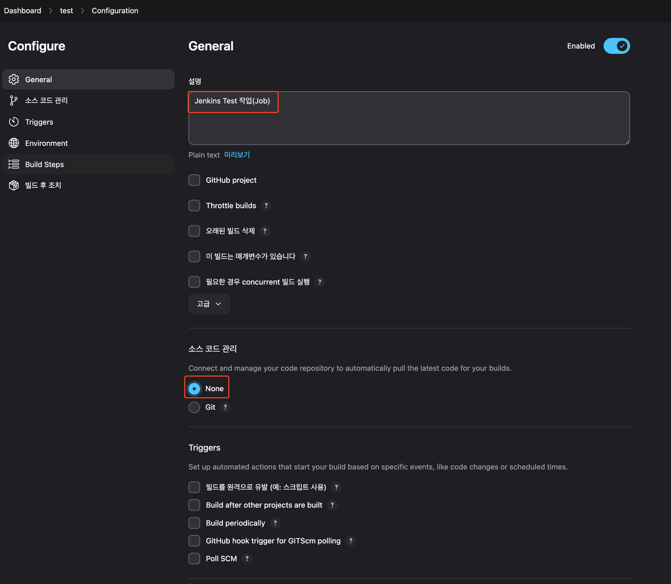Select the Git radio button
The width and height of the screenshot is (671, 584).
point(194,407)
